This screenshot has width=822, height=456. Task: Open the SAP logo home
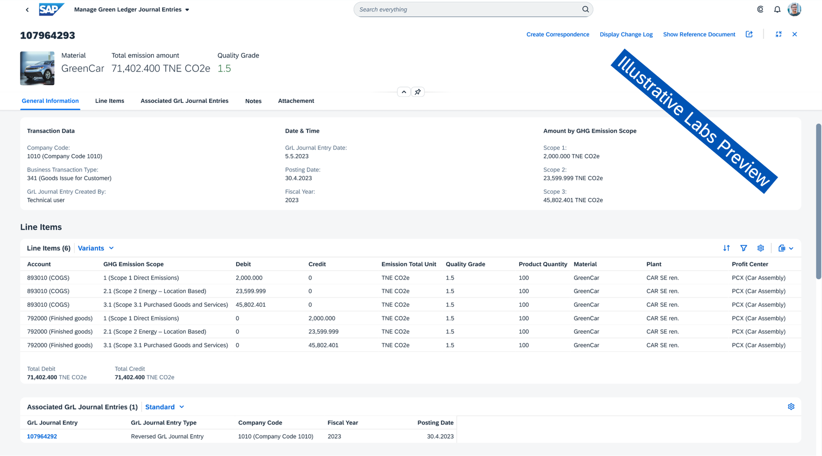click(x=51, y=9)
